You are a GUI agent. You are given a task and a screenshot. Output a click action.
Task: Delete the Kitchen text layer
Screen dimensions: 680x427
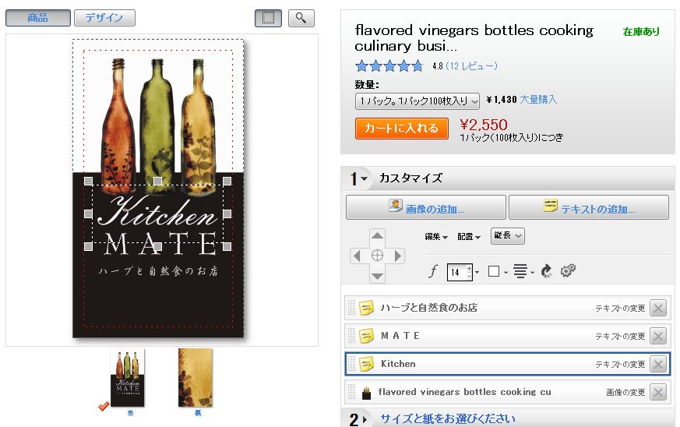pyautogui.click(x=658, y=364)
